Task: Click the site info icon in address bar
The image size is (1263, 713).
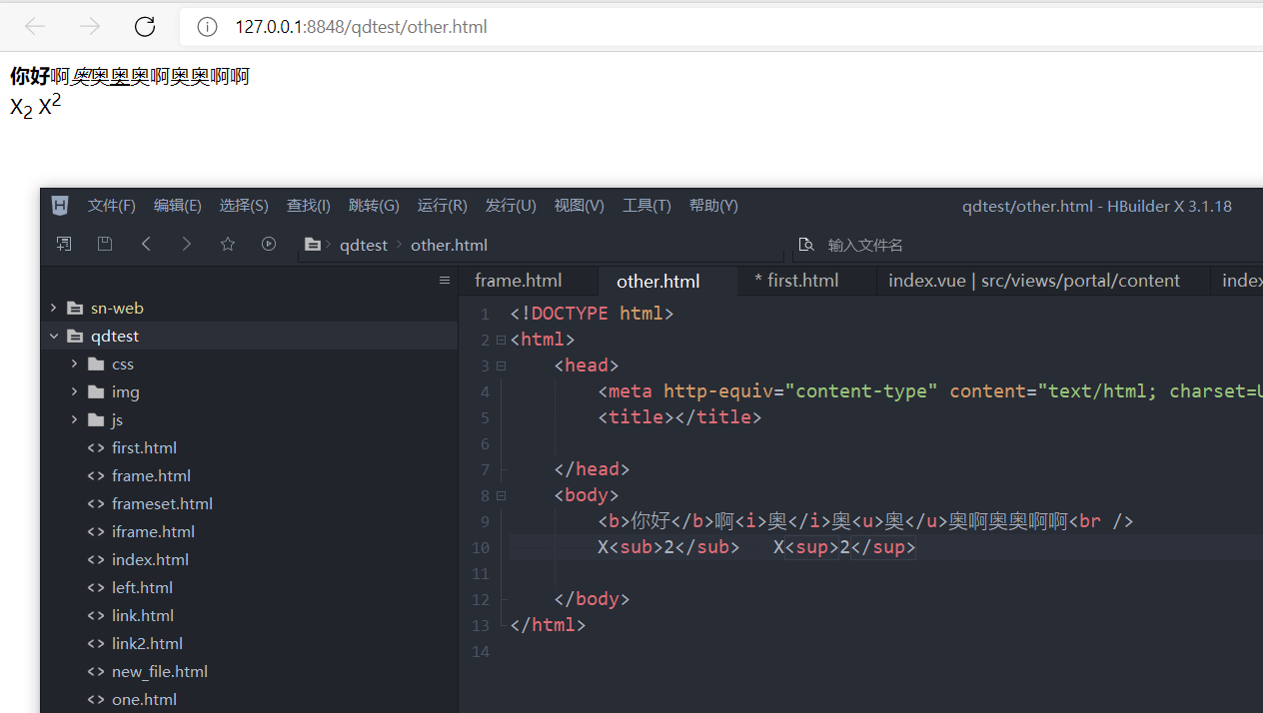Action: (x=207, y=27)
